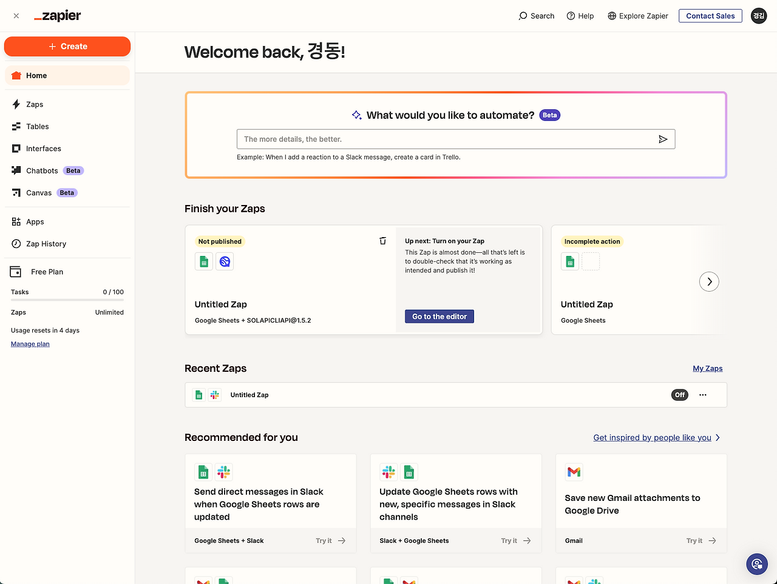777x584 pixels.
Task: Click the user avatar in top bar
Action: tap(759, 16)
